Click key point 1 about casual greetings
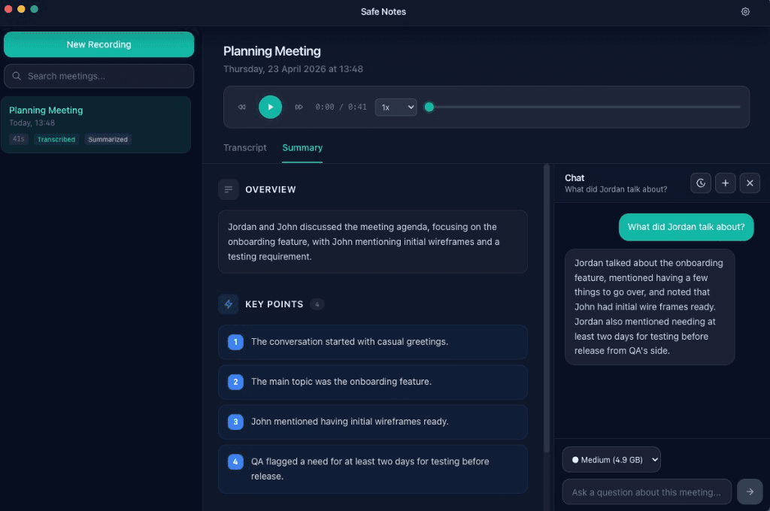Image resolution: width=770 pixels, height=511 pixels. pyautogui.click(x=373, y=342)
